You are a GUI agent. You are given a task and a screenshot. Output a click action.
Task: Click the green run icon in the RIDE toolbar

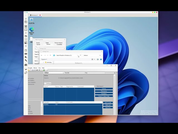44,70
